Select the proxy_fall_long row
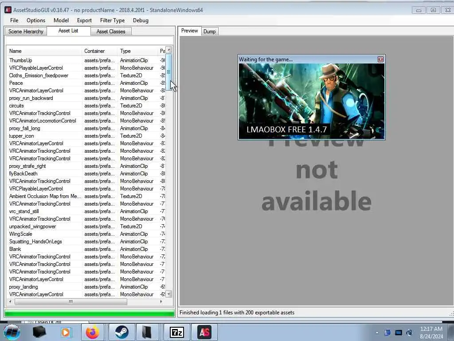Image resolution: width=454 pixels, height=341 pixels. pos(86,128)
